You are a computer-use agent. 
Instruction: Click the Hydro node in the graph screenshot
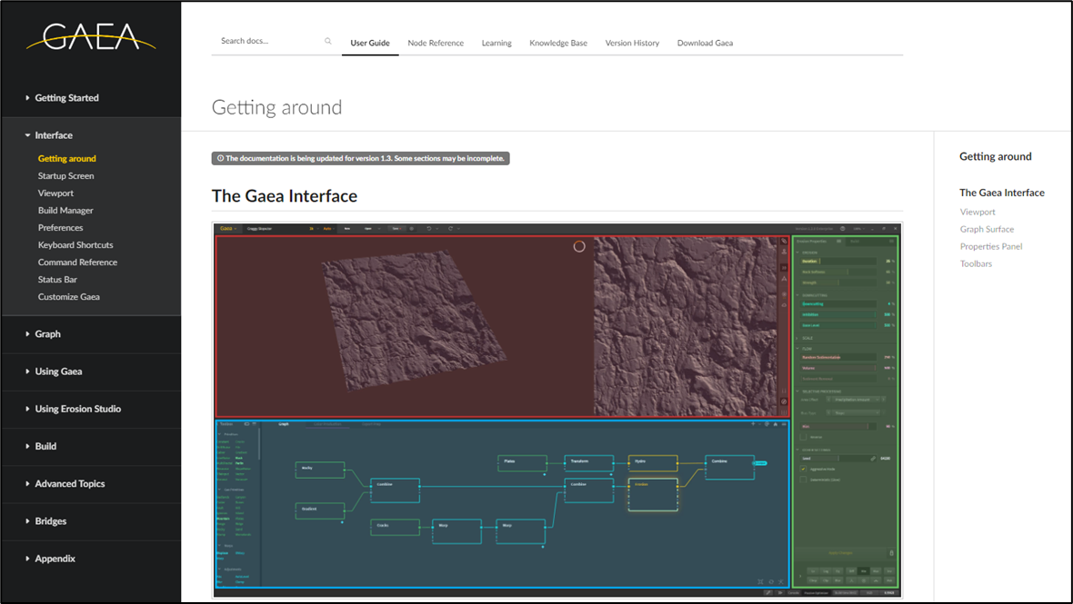pos(653,463)
